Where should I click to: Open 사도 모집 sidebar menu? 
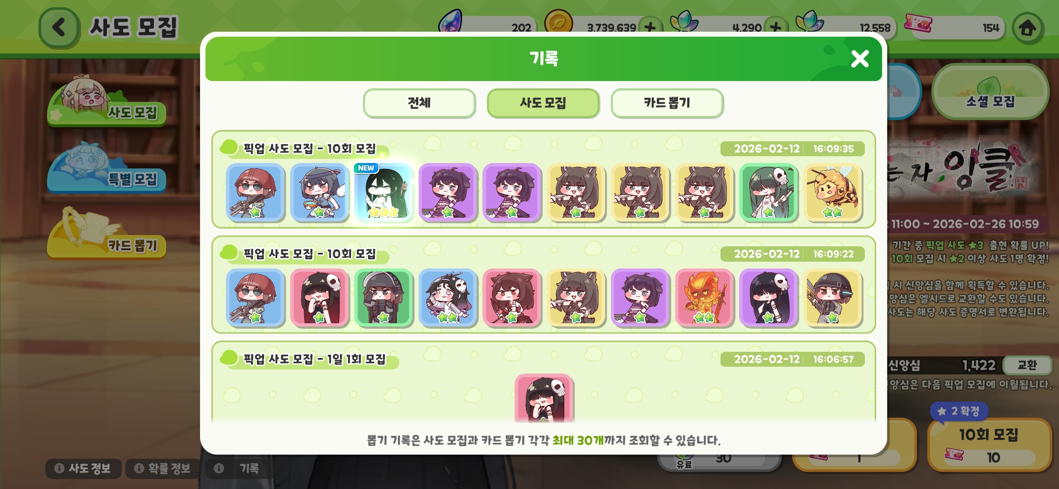tap(106, 102)
